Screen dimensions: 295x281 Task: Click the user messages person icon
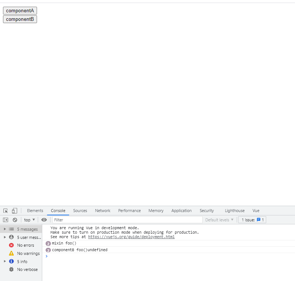coord(11,237)
